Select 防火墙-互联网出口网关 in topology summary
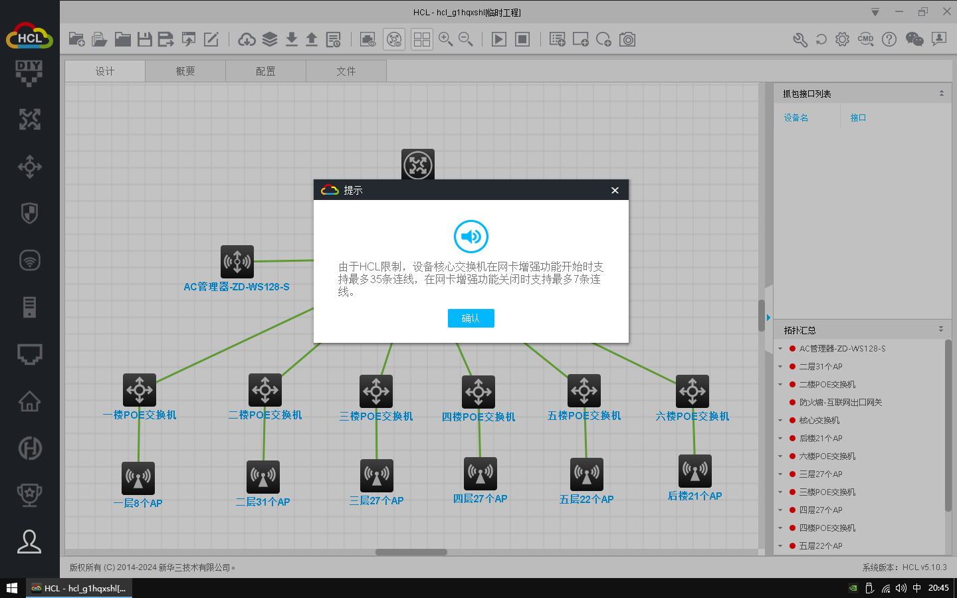Image resolution: width=957 pixels, height=598 pixels. click(x=840, y=403)
